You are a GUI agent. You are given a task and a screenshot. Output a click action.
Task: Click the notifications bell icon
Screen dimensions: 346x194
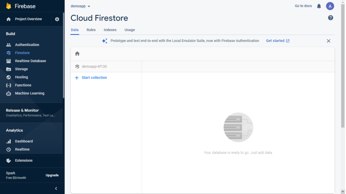[x=319, y=6]
